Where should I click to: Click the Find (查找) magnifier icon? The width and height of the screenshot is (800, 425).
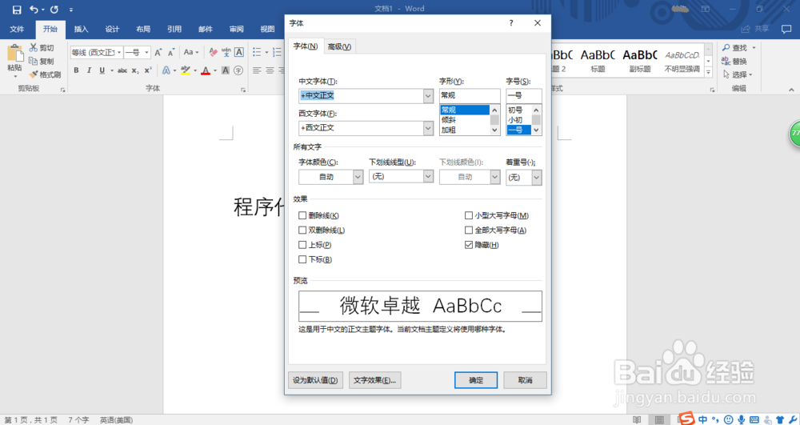[x=726, y=47]
